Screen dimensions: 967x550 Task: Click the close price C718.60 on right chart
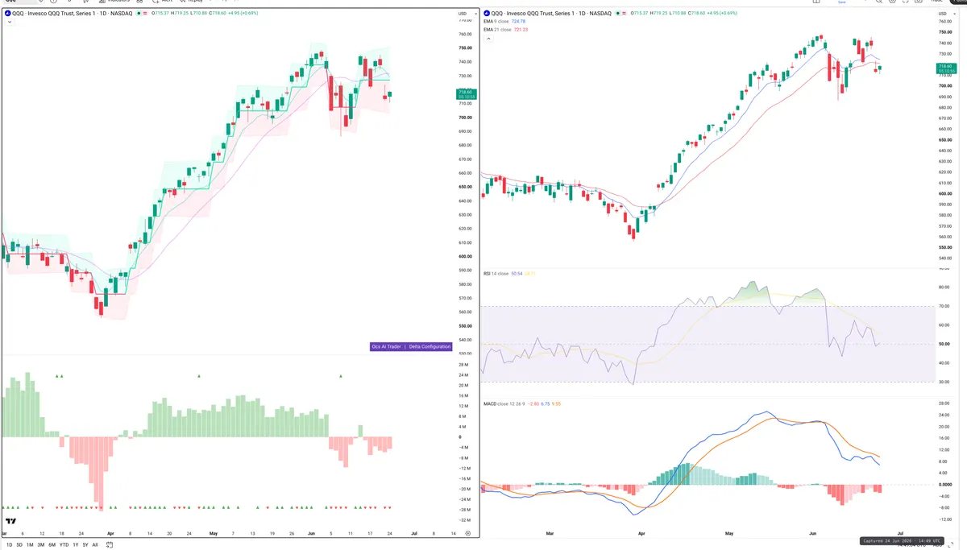[x=698, y=13]
